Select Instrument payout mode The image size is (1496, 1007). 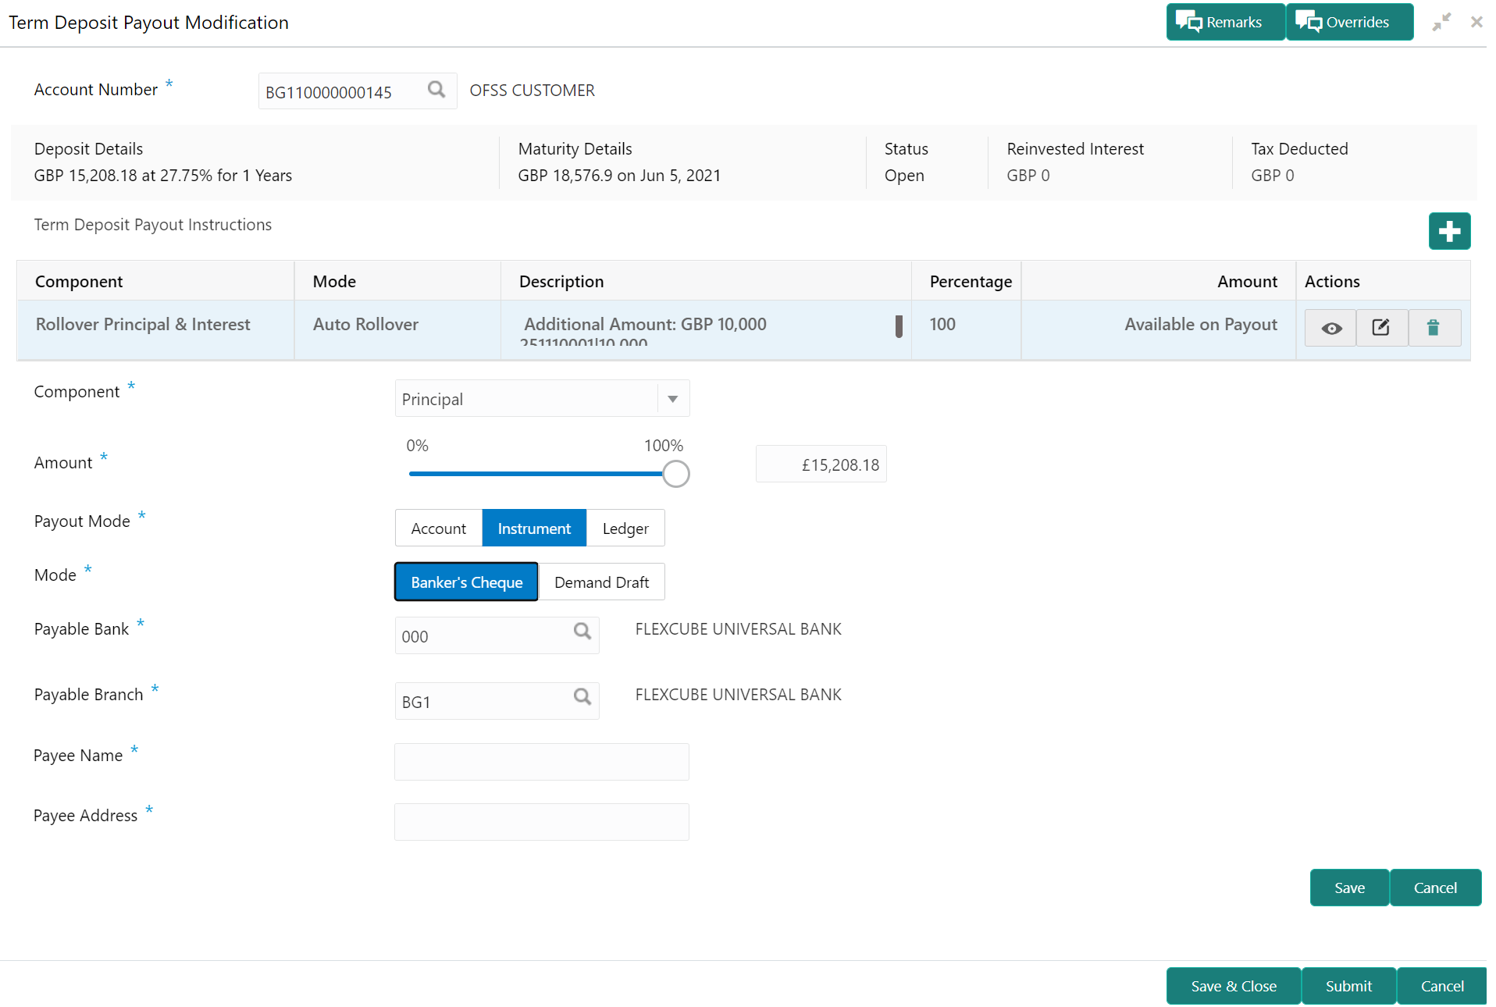[x=534, y=528]
